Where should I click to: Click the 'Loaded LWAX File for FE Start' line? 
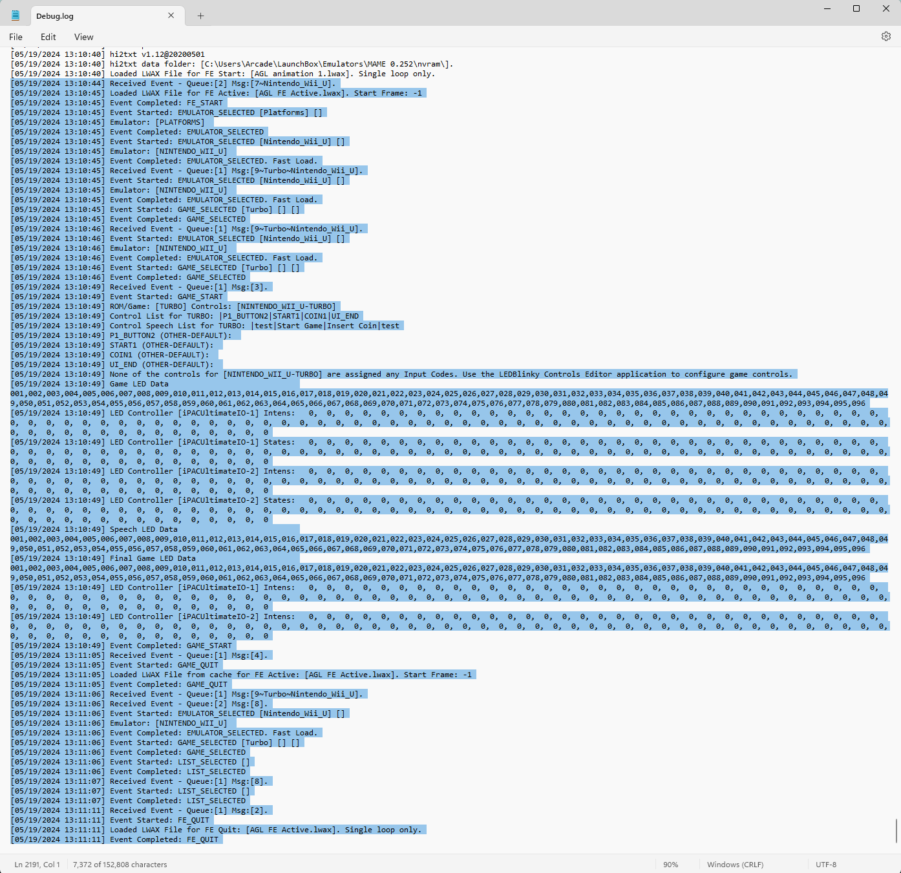point(223,74)
